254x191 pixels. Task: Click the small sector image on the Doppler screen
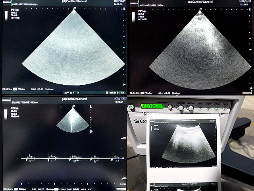click(x=73, y=120)
